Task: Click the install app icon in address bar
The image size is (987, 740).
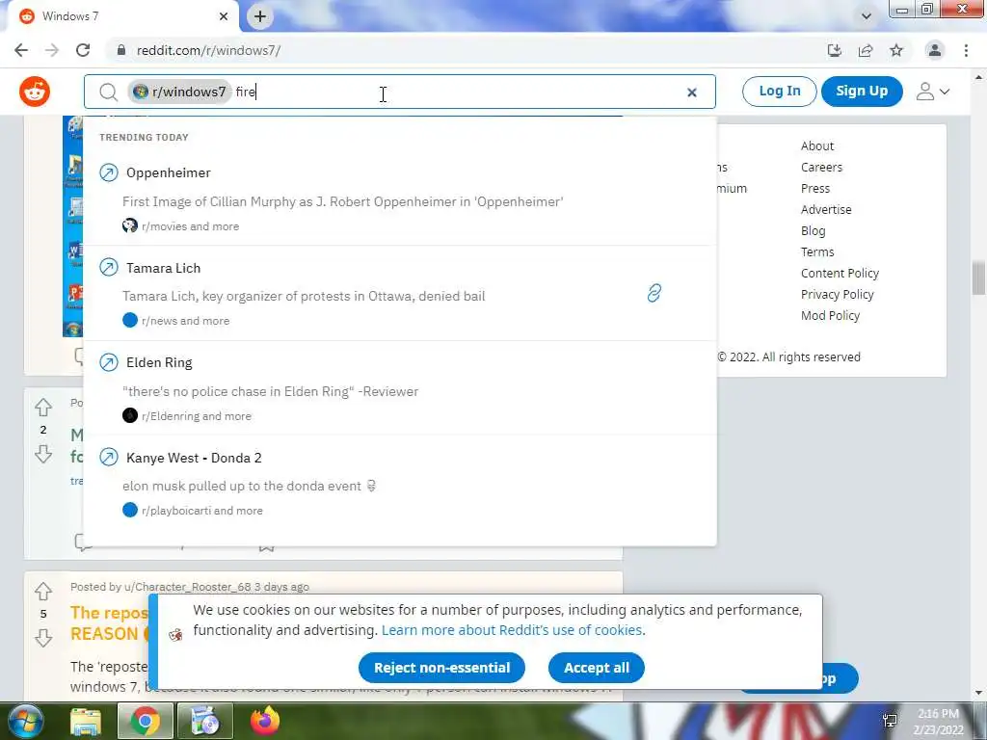Action: click(x=835, y=50)
